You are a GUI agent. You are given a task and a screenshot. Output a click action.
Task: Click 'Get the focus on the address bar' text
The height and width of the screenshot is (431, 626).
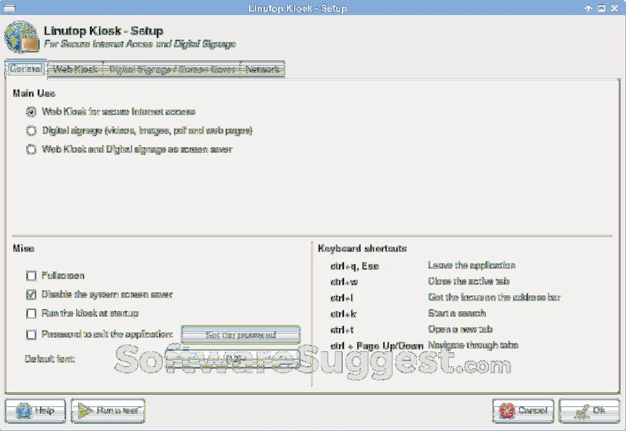coord(495,297)
